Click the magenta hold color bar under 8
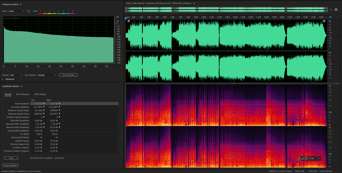342x173 pixels. pos(72,13)
